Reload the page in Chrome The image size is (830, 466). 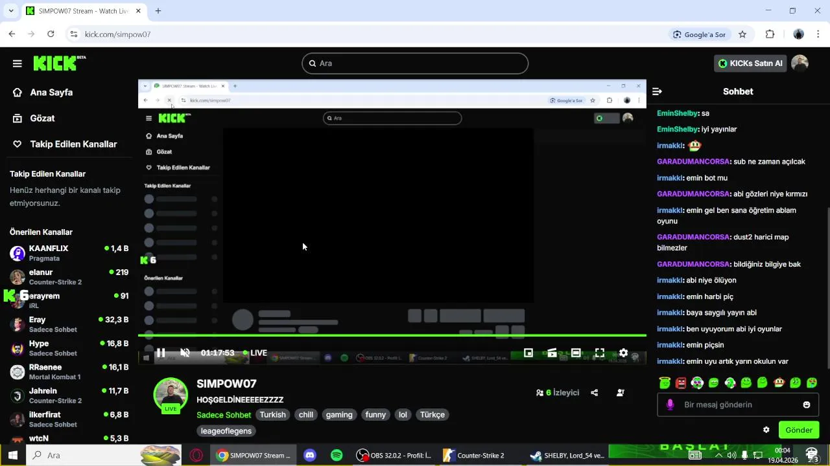51,34
